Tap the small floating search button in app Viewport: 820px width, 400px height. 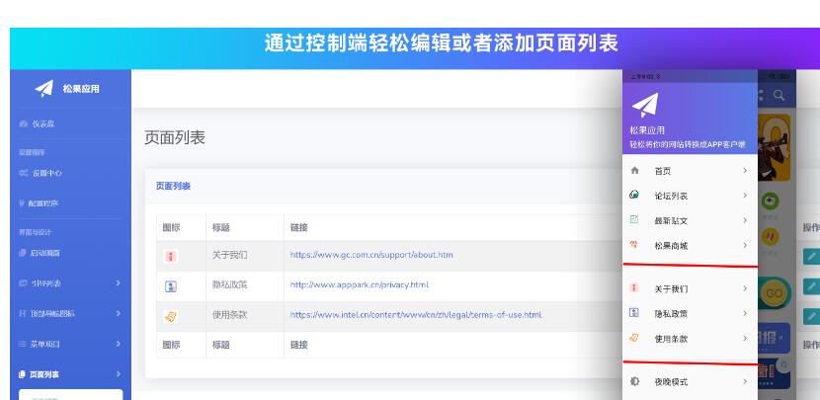783,365
